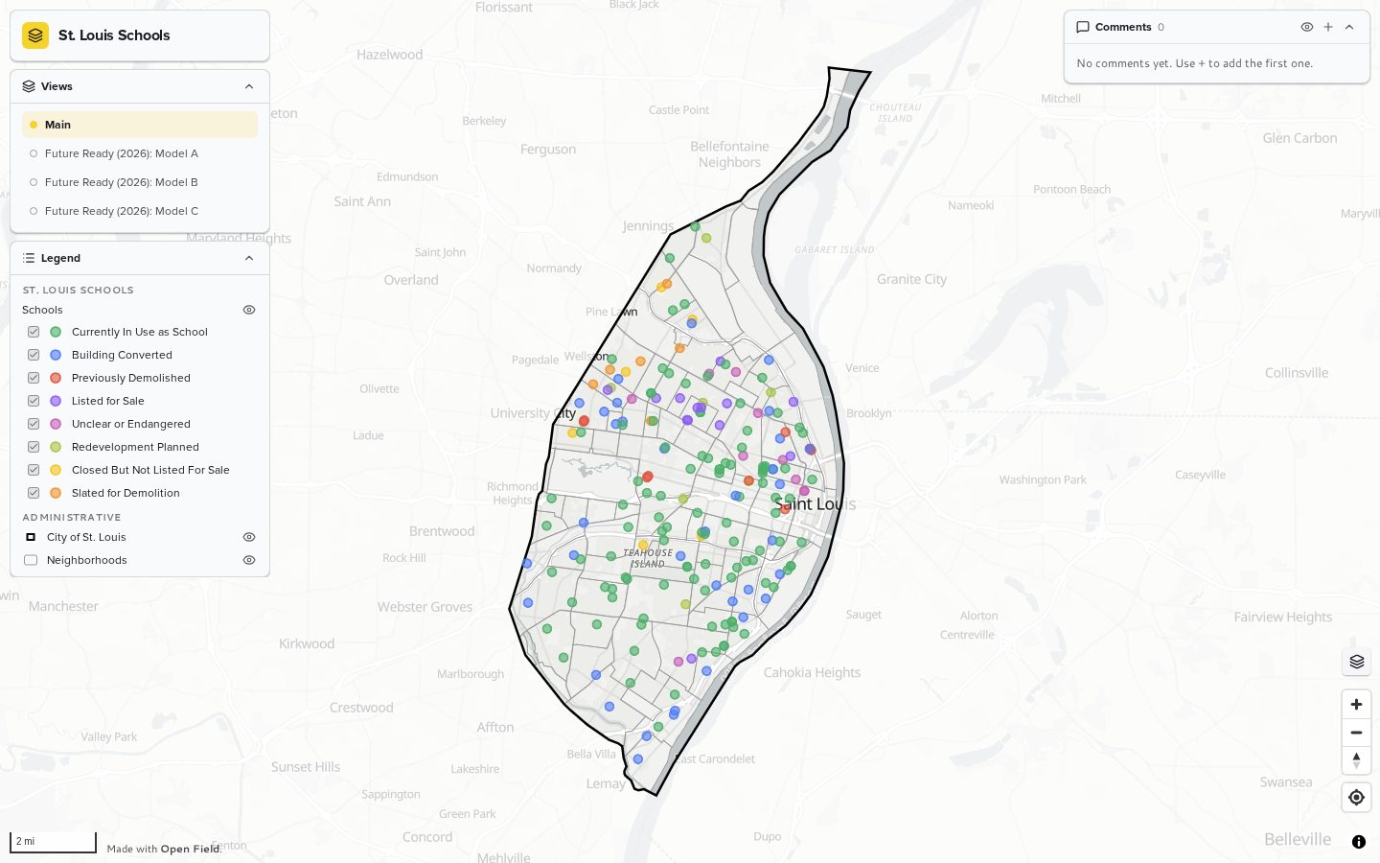The image size is (1380, 863).
Task: Open map attribution info icon
Action: [x=1359, y=842]
